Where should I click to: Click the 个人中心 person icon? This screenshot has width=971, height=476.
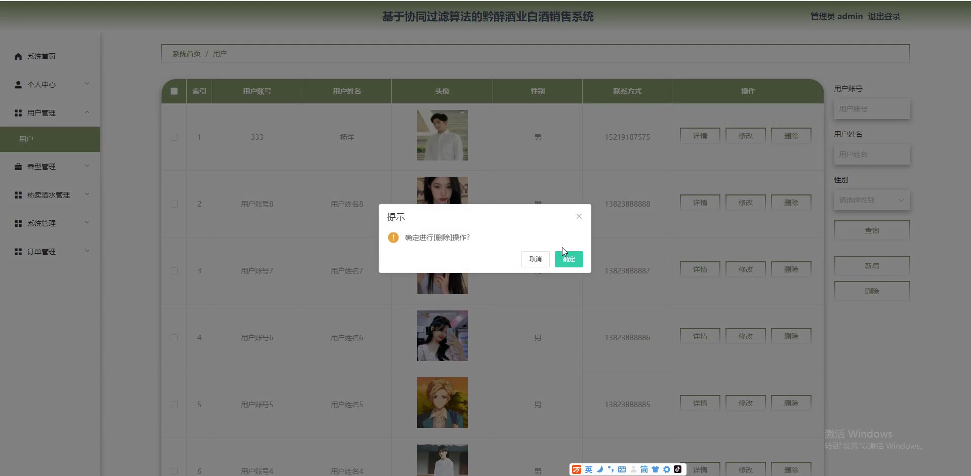[18, 85]
